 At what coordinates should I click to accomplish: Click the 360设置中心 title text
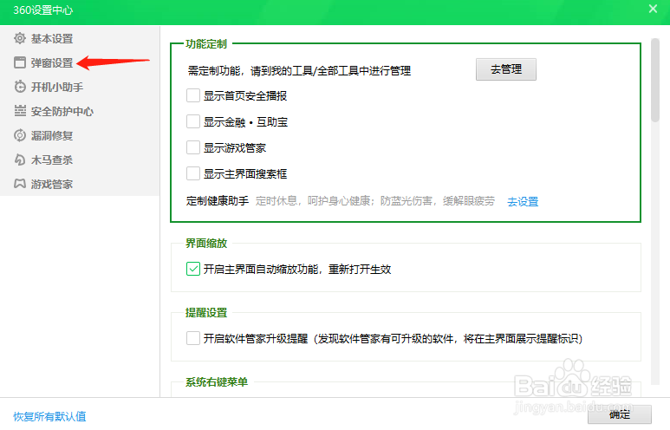click(43, 10)
